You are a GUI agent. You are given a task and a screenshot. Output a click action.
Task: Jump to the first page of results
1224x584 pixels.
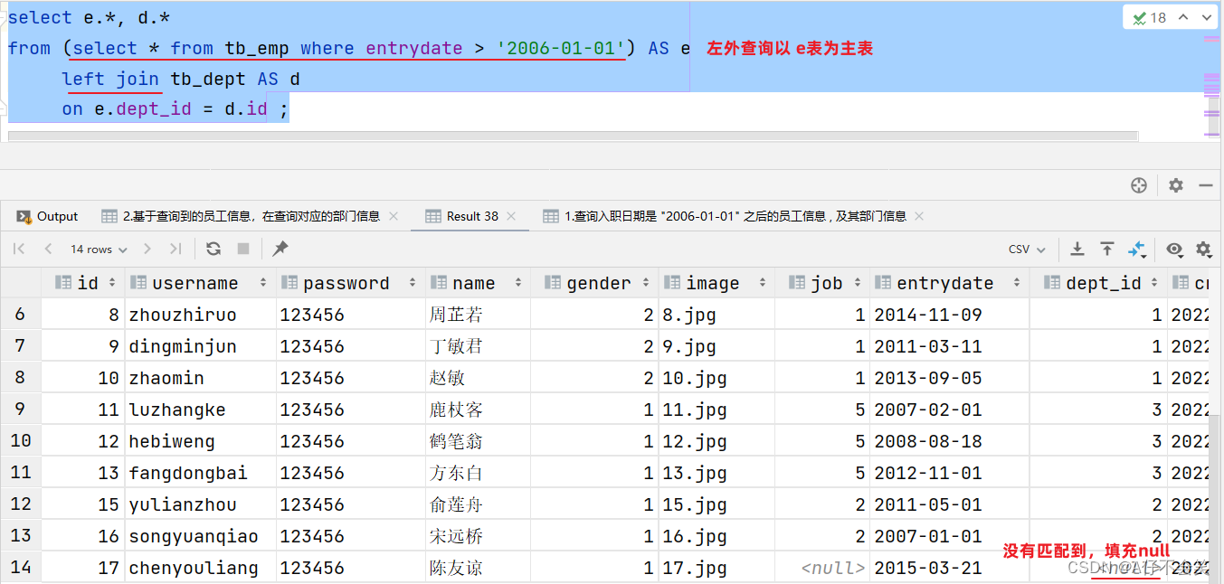point(18,250)
